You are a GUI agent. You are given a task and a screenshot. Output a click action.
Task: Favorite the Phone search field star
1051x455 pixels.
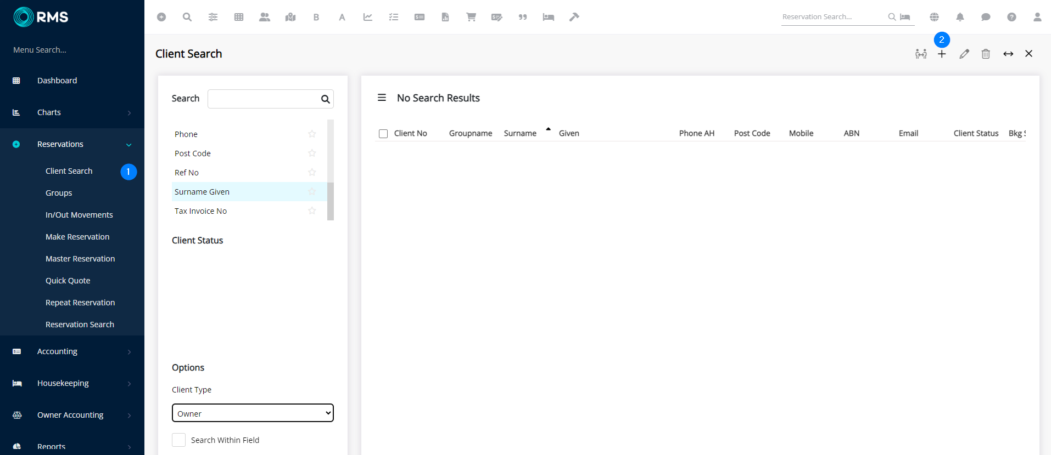[x=312, y=134]
